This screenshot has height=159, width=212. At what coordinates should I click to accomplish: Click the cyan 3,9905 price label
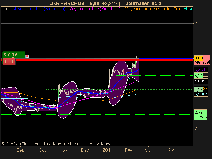point(201,94)
